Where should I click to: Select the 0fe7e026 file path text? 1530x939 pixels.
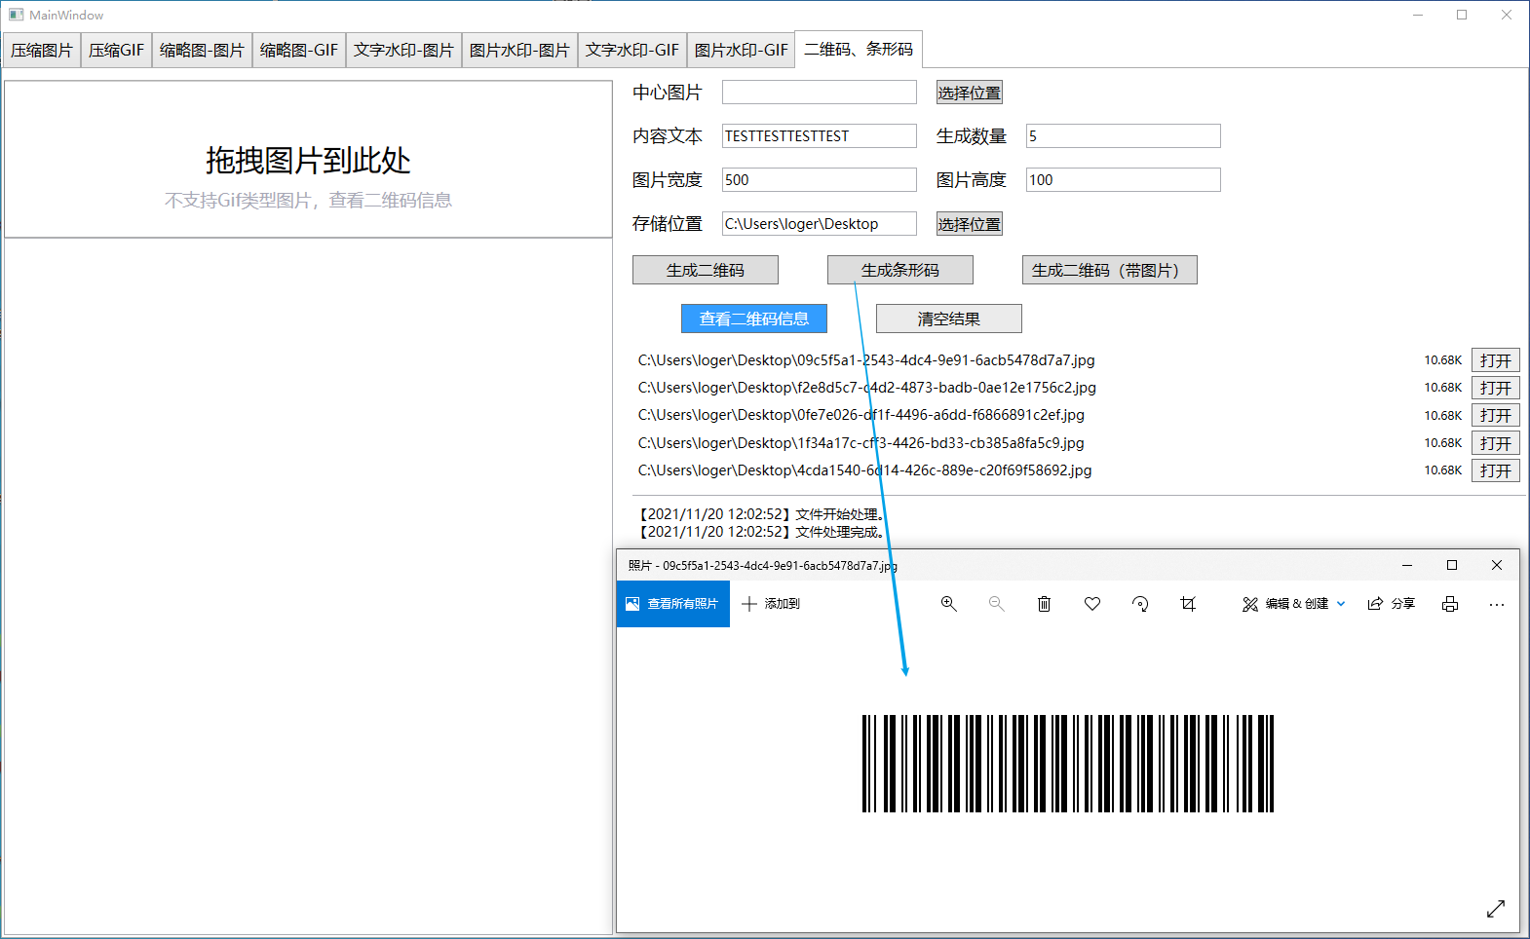pyautogui.click(x=861, y=415)
